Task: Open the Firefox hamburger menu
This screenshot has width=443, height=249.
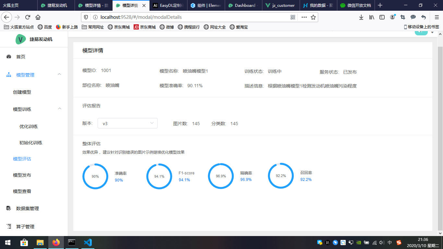Action: [437, 17]
